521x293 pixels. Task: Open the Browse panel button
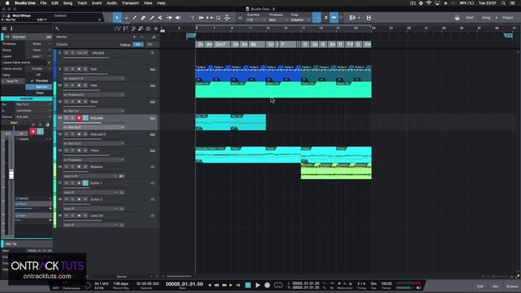pos(512,286)
